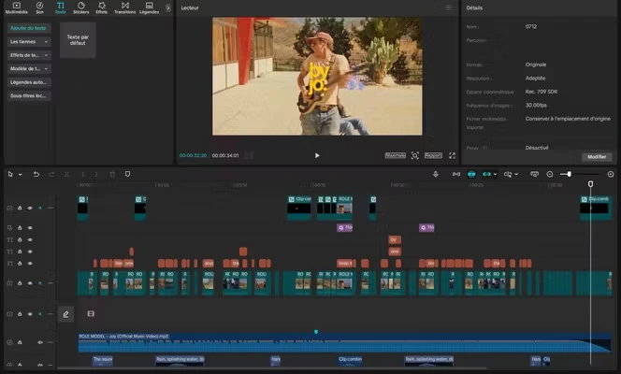Select the first Rain, splashing water audio clip

tap(180, 361)
